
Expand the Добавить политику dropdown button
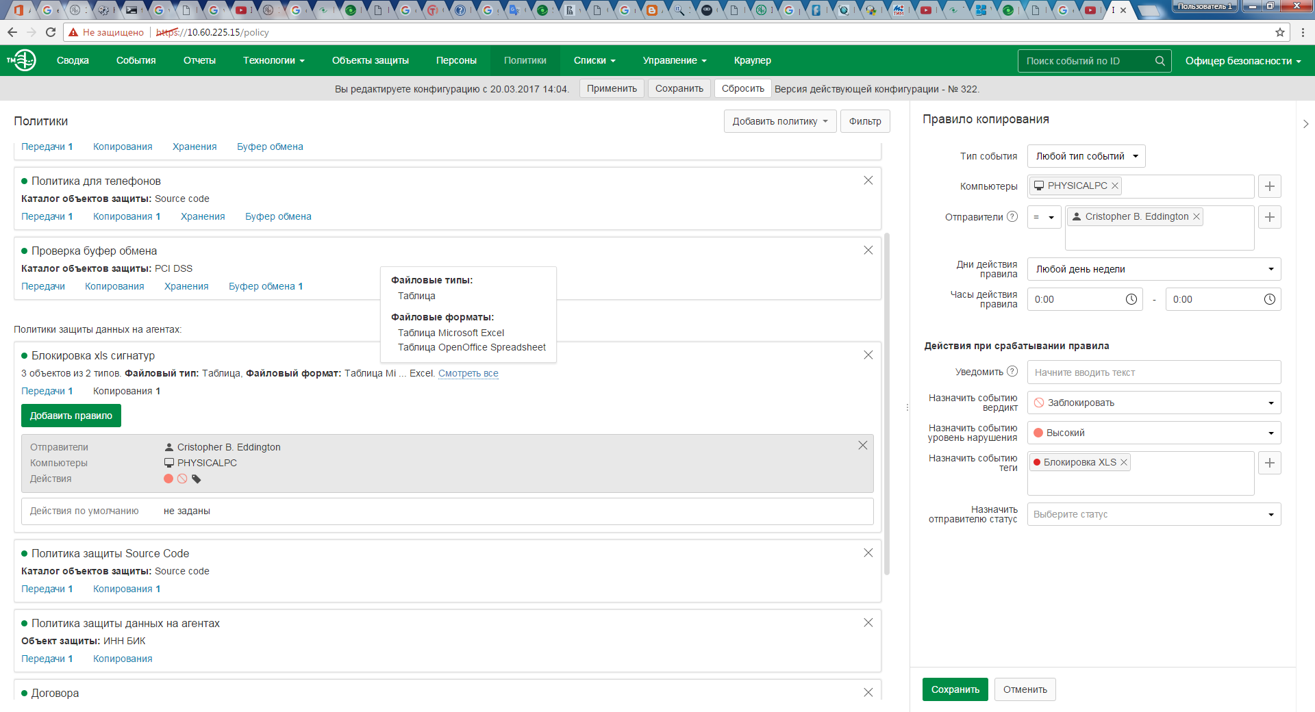point(780,121)
